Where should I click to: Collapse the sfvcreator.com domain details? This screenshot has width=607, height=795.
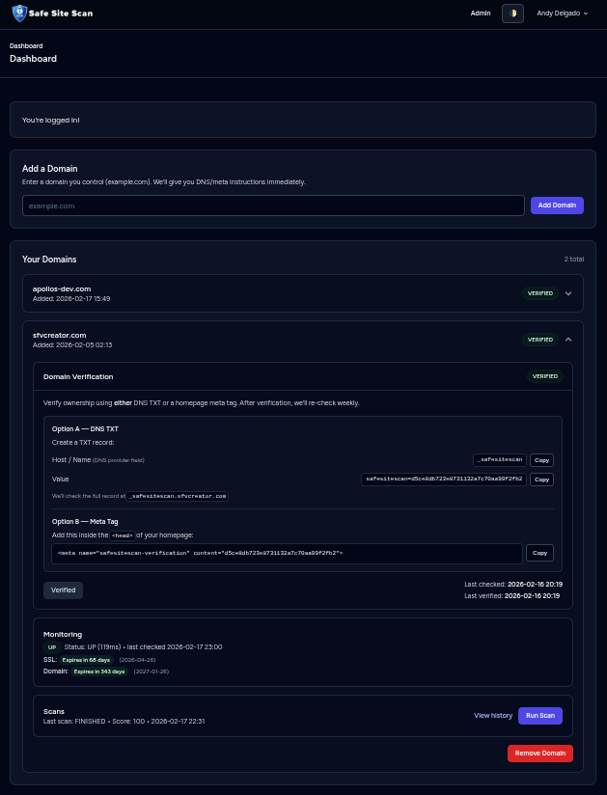pyautogui.click(x=568, y=339)
